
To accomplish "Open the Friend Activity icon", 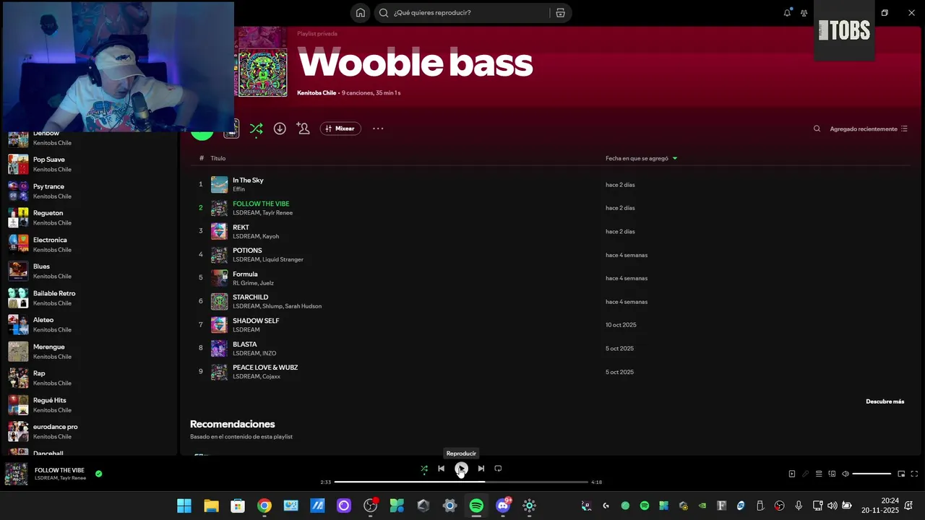I will tap(804, 13).
